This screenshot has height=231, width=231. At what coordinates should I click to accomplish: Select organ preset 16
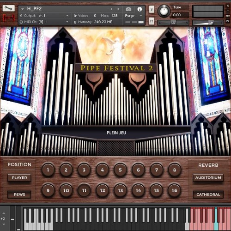click(175, 190)
